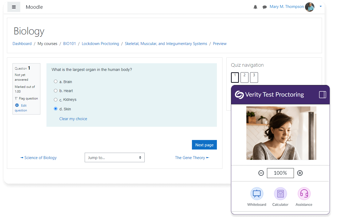Open the Jump to... dropdown
Viewport: 339px width, 217px height.
[114, 157]
